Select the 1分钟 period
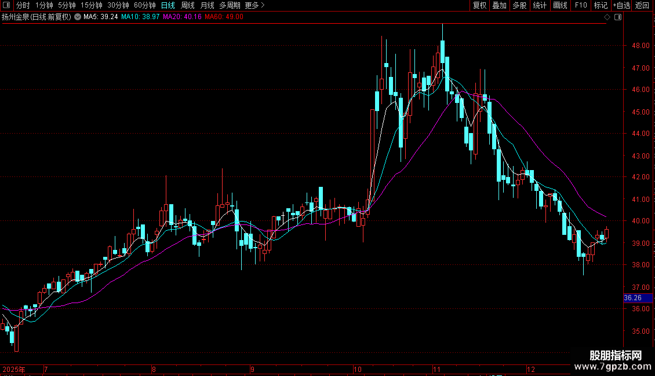The width and height of the screenshot is (655, 376). (44, 5)
